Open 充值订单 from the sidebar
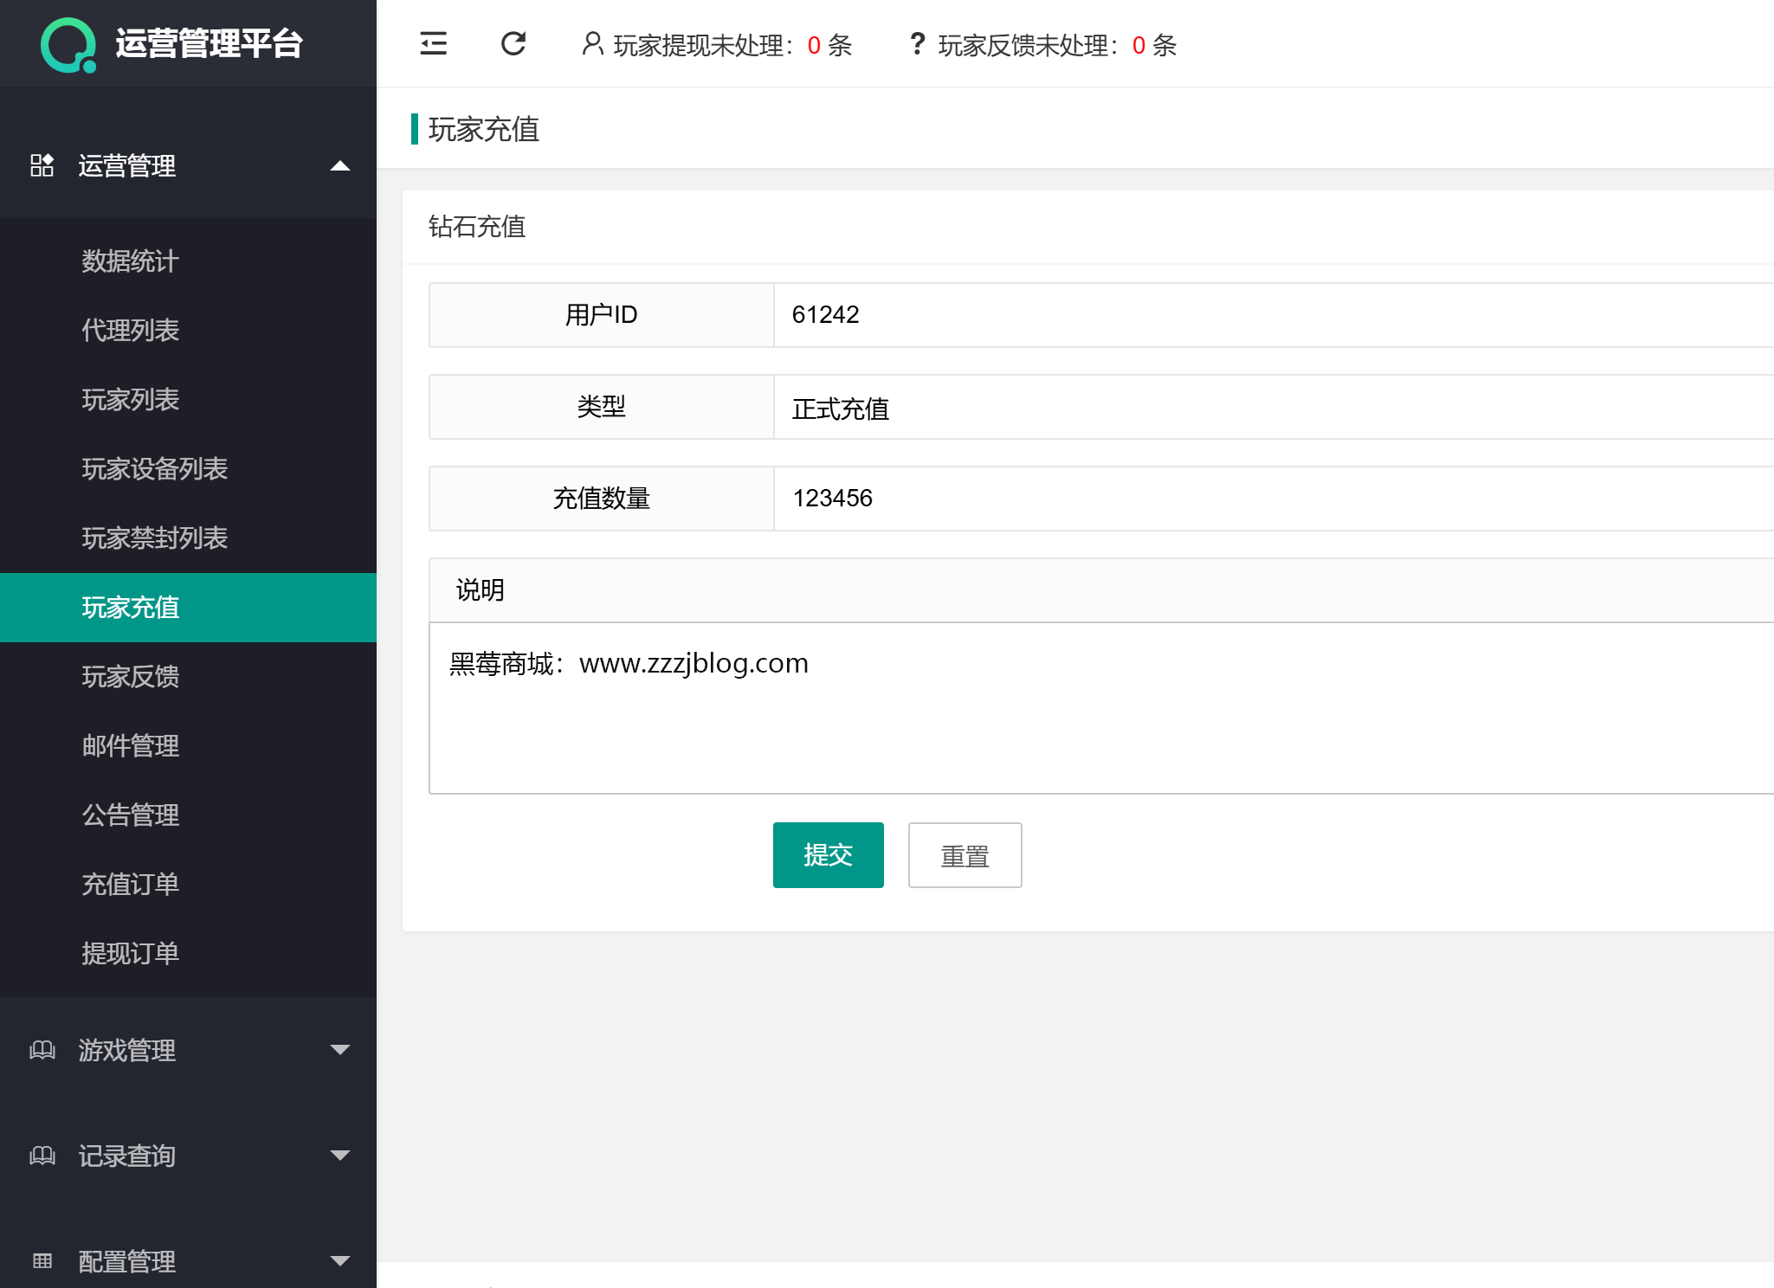 click(x=130, y=884)
